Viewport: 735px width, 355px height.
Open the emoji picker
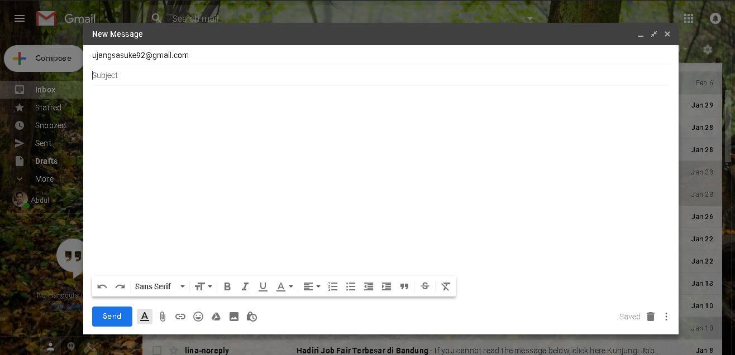click(x=198, y=317)
